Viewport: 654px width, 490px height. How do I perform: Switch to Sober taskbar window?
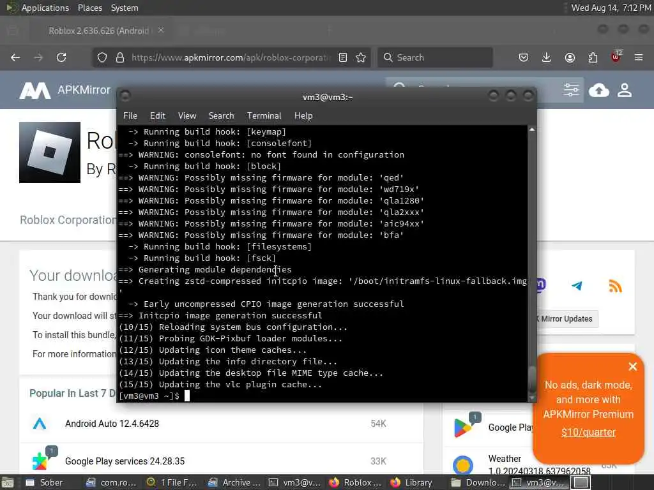pyautogui.click(x=44, y=482)
